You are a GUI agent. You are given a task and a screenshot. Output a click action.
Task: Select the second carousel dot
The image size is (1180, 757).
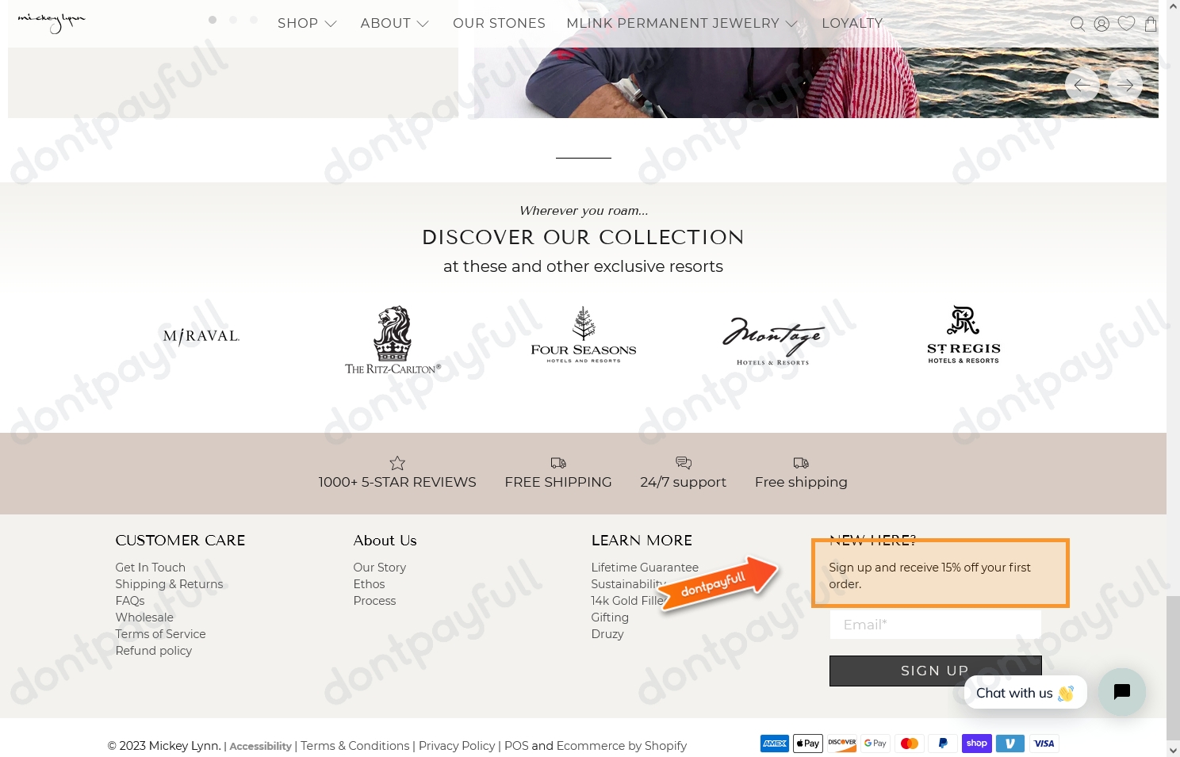[232, 19]
